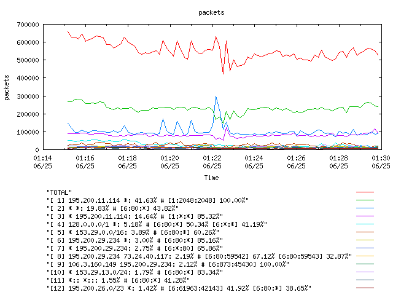Viewport: 393px width, 295px height.
Task: Select legend entry [ 4] 128.0.0.0/1 5.18%
Action: [157, 224]
